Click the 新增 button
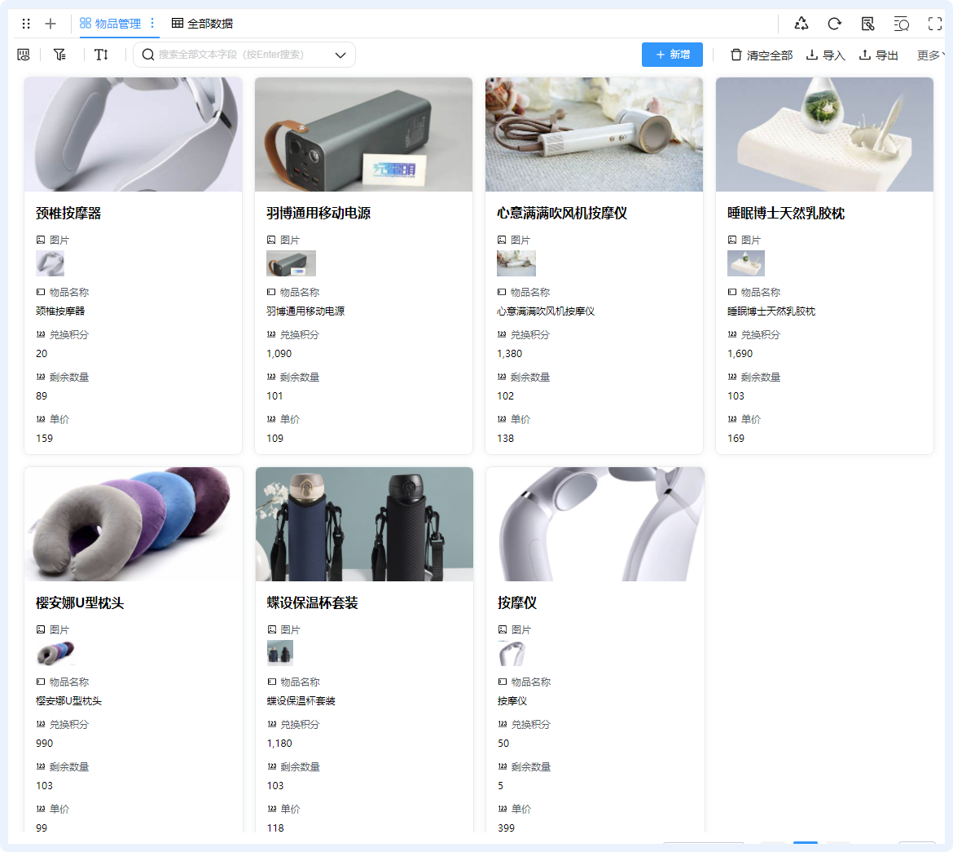The width and height of the screenshot is (953, 852). tap(672, 55)
